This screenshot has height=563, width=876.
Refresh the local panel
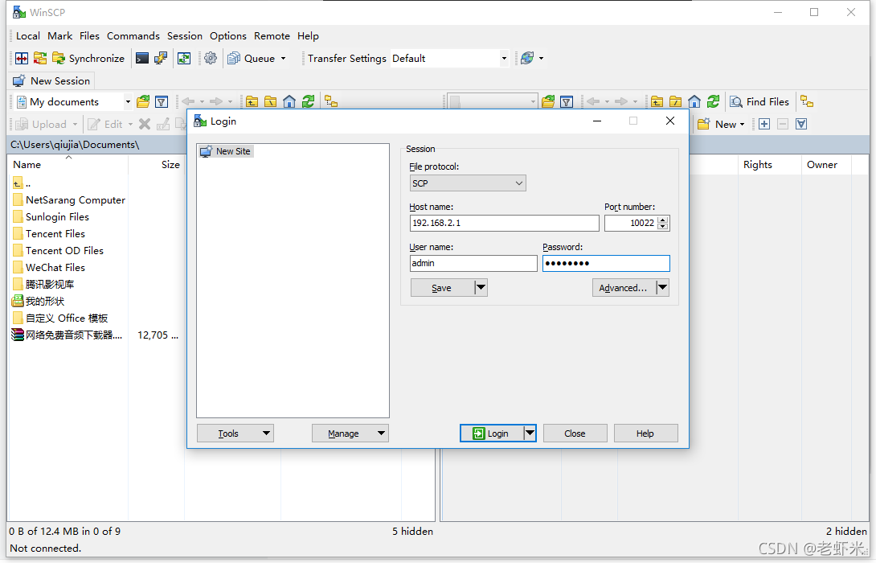pyautogui.click(x=308, y=102)
